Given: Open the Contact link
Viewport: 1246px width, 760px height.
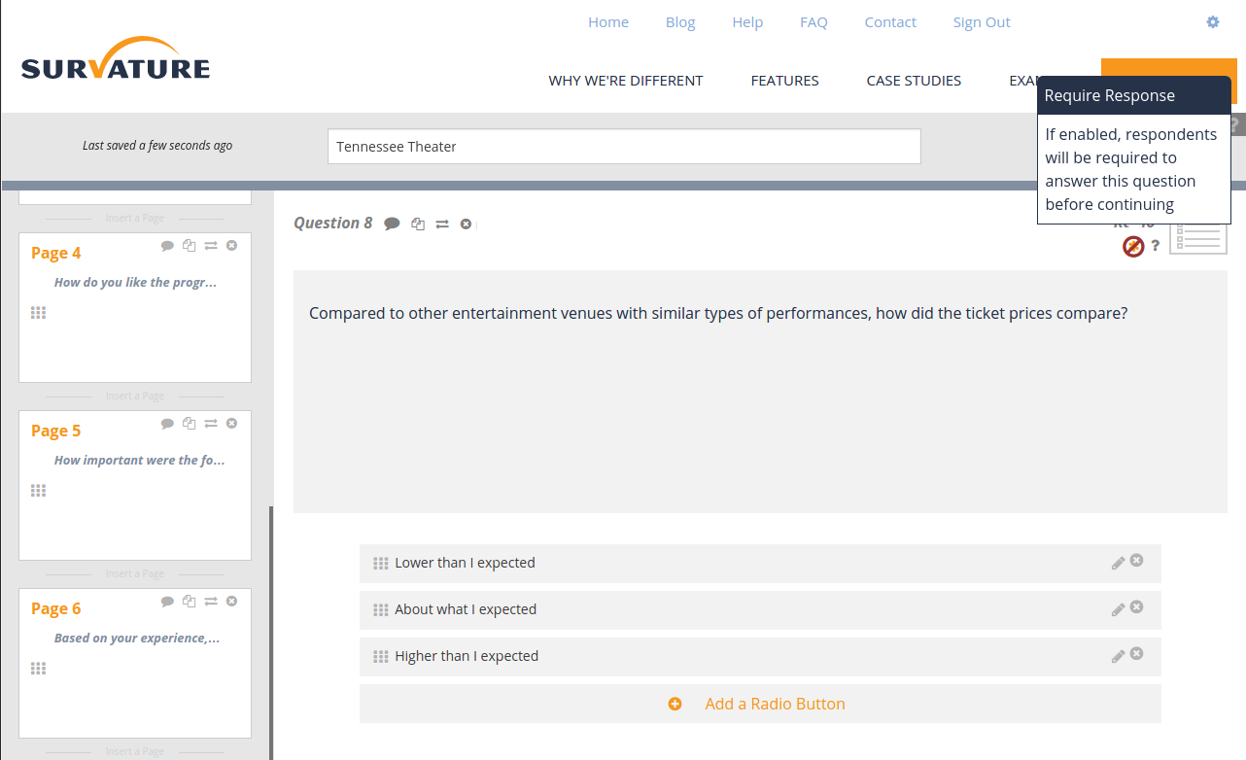Looking at the screenshot, I should (890, 22).
